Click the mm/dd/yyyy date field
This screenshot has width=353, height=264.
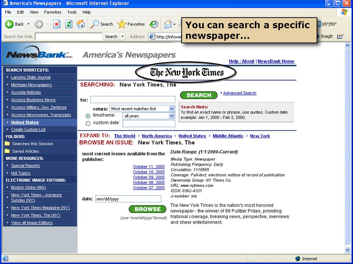tap(128, 199)
